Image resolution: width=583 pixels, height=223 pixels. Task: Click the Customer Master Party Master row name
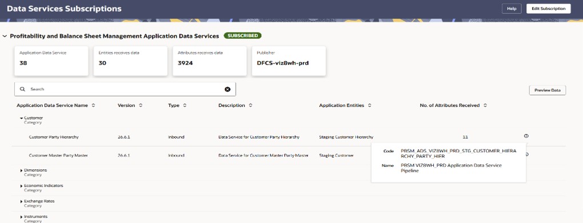pyautogui.click(x=58, y=156)
